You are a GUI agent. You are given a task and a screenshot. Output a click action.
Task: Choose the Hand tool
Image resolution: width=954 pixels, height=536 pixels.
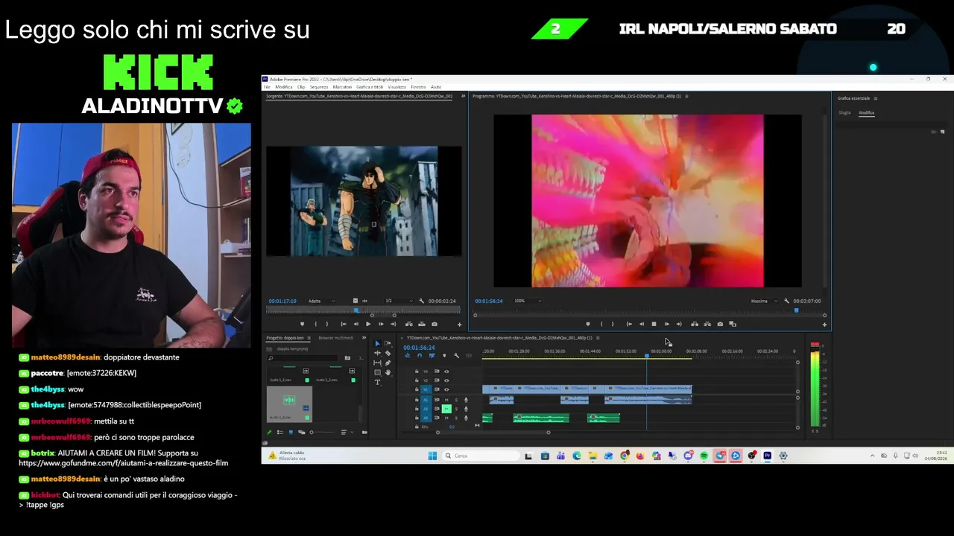(x=388, y=372)
